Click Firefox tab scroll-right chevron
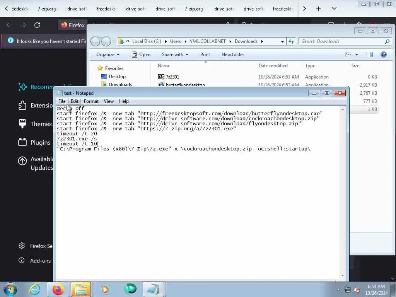 [x=304, y=9]
